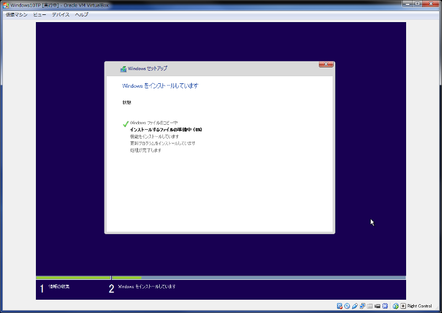Click the '状態' label in setup dialog

point(127,102)
